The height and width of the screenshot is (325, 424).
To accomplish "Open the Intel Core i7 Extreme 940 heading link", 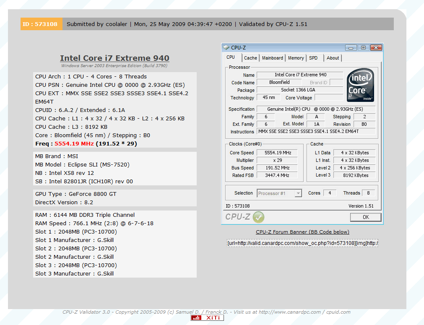I will (x=114, y=58).
